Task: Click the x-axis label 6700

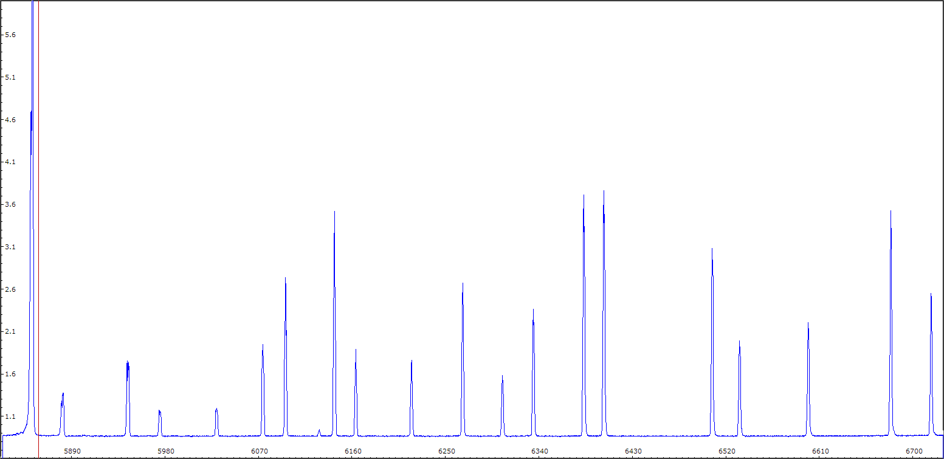Action: (914, 451)
